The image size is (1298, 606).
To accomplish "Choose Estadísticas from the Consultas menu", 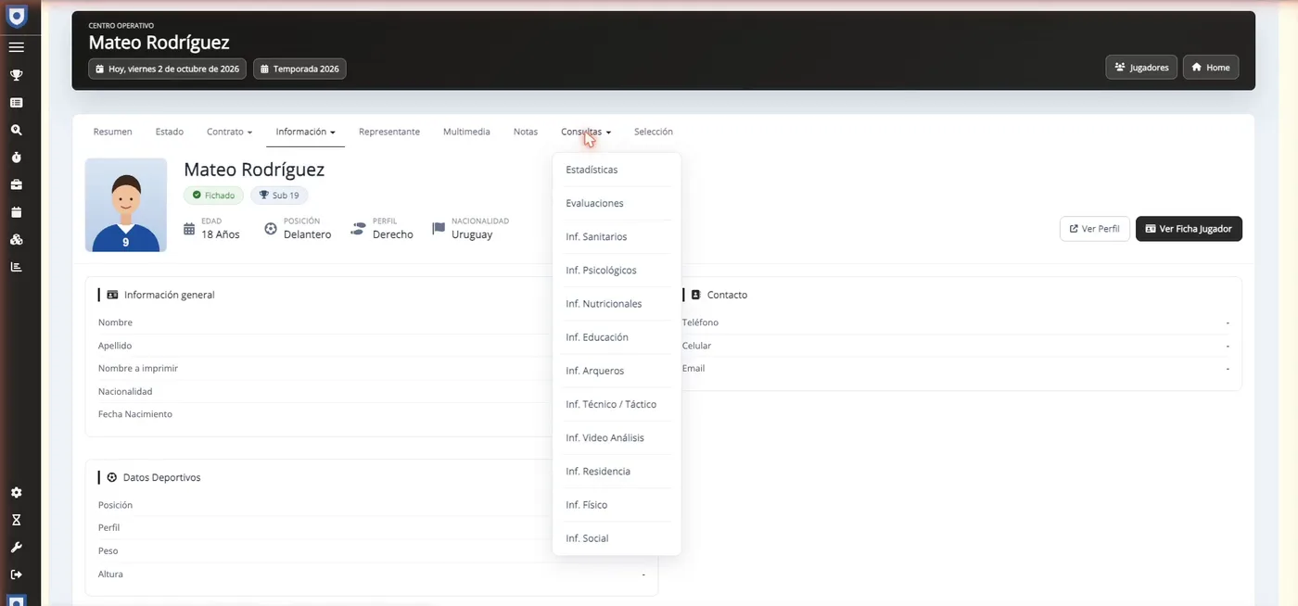I will point(617,170).
